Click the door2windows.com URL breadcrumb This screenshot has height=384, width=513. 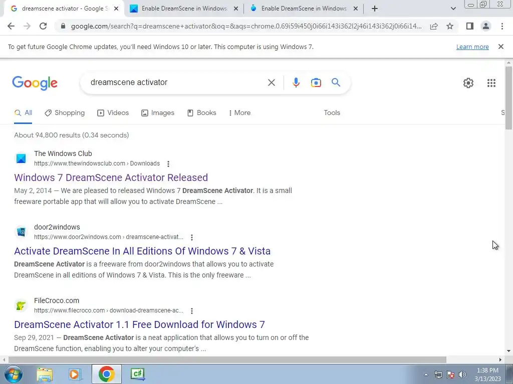tap(109, 236)
